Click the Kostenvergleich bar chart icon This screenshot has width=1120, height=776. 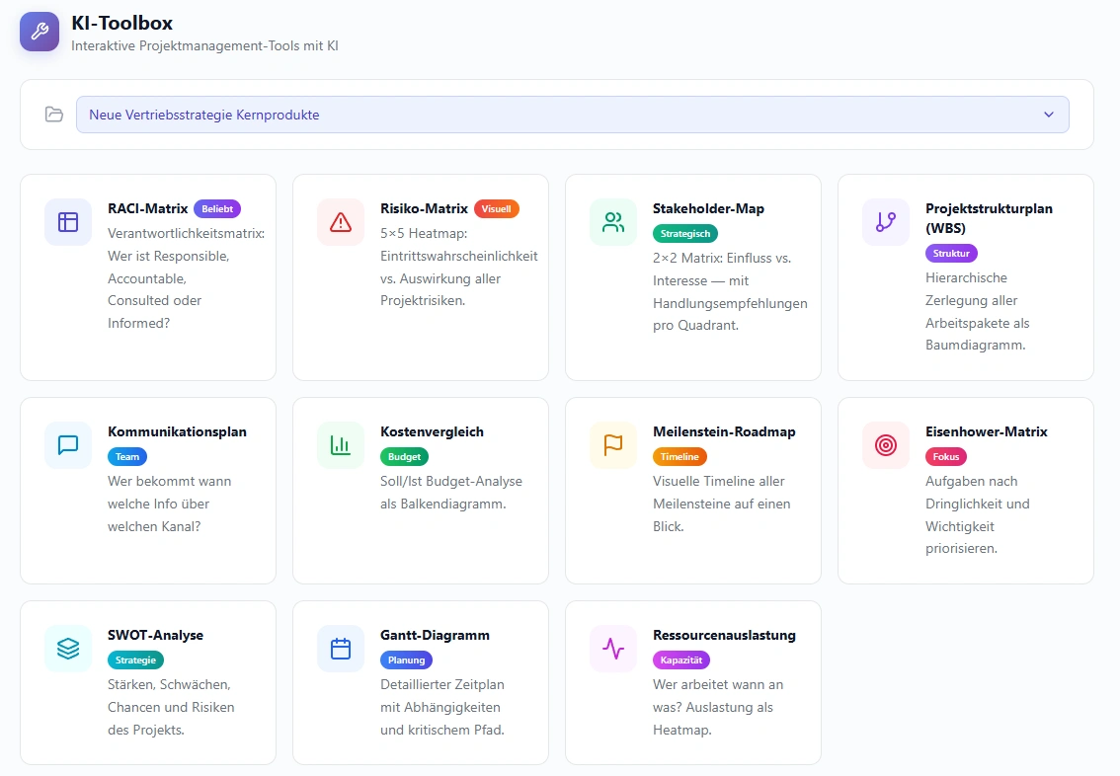coord(341,445)
